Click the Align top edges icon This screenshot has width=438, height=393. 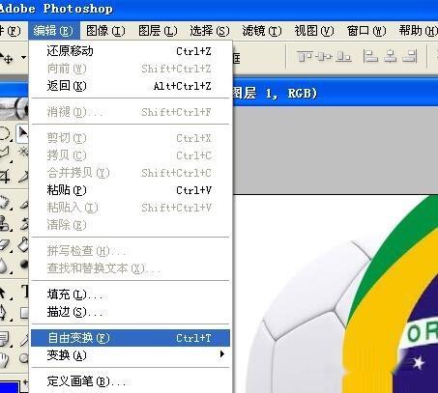point(305,56)
